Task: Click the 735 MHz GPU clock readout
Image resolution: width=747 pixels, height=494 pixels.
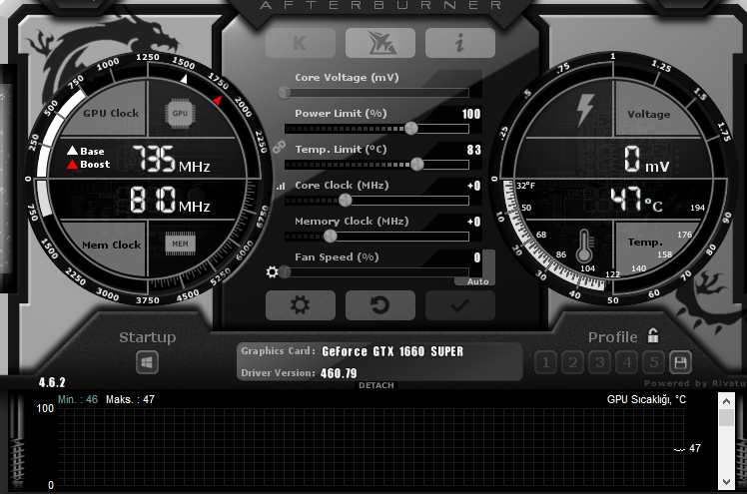Action: [x=171, y=159]
